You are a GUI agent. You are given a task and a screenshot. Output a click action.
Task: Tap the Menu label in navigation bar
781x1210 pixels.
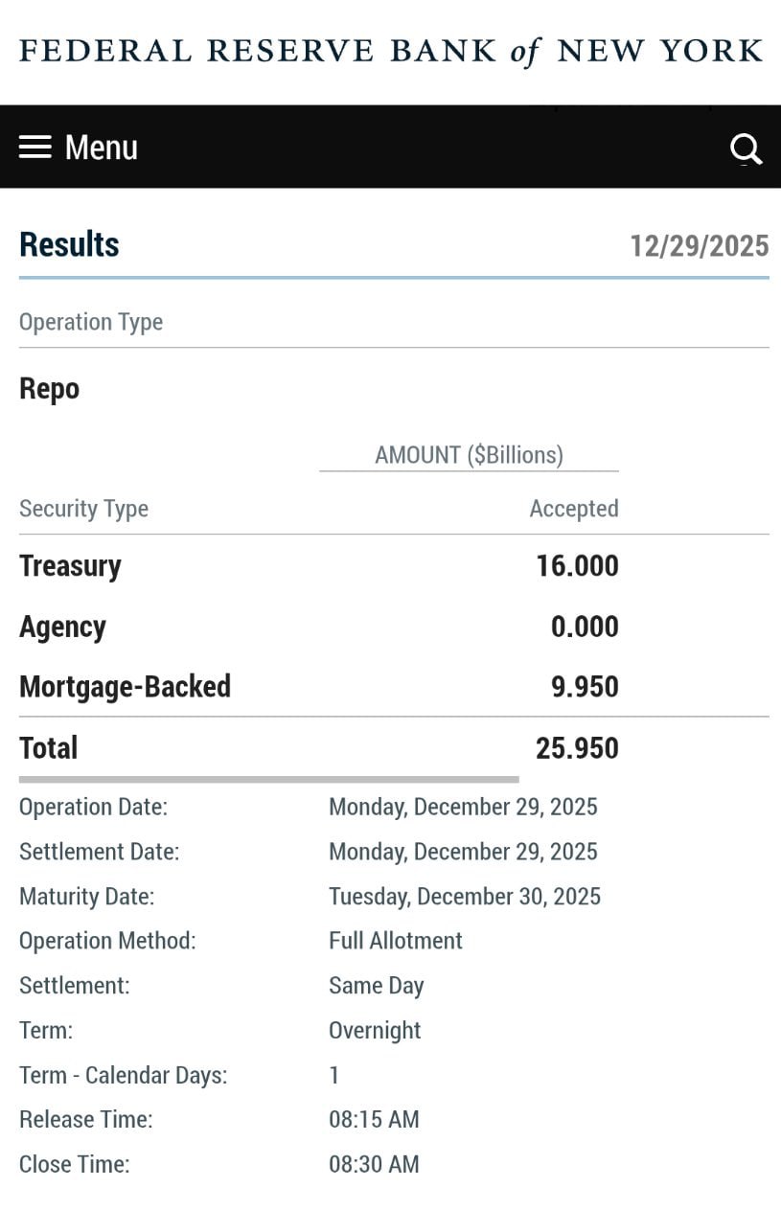click(101, 148)
